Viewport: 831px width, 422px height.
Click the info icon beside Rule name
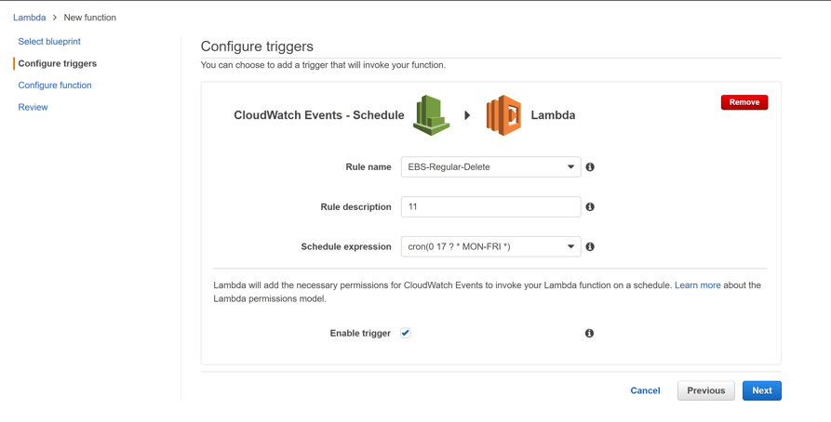pyautogui.click(x=590, y=167)
